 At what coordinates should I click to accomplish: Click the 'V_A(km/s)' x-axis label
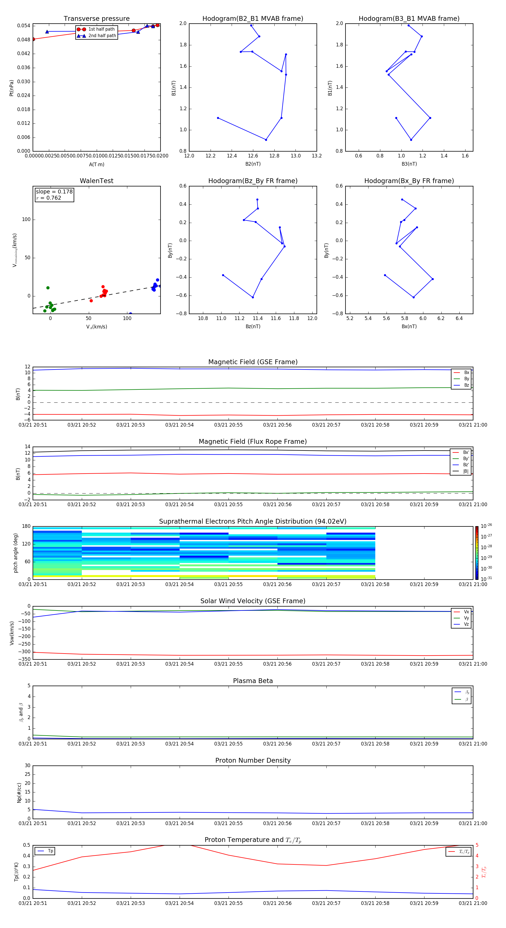tap(96, 327)
